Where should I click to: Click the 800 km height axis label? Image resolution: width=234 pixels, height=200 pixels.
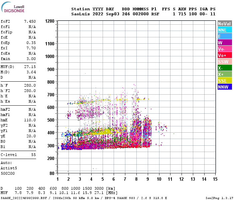[51, 82]
